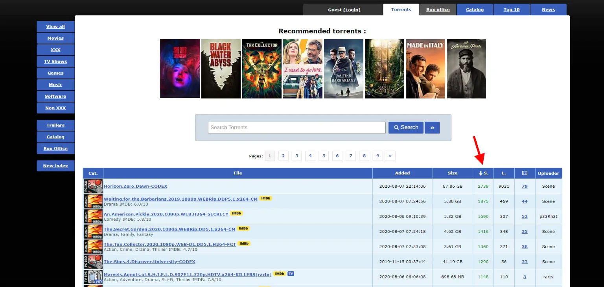This screenshot has height=287, width=604.
Task: Open Marvels.Agents.of.S.H.I.E.L.D.S07E11 torrent link
Action: pos(188,274)
